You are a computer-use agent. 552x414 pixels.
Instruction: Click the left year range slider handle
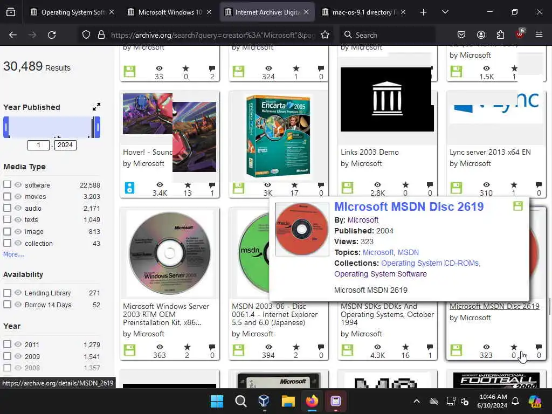coord(6,127)
